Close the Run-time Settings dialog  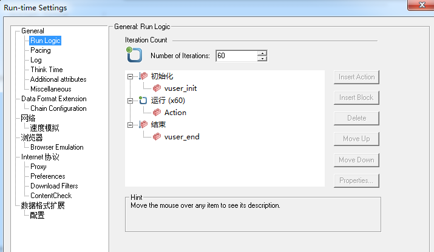[x=421, y=5]
